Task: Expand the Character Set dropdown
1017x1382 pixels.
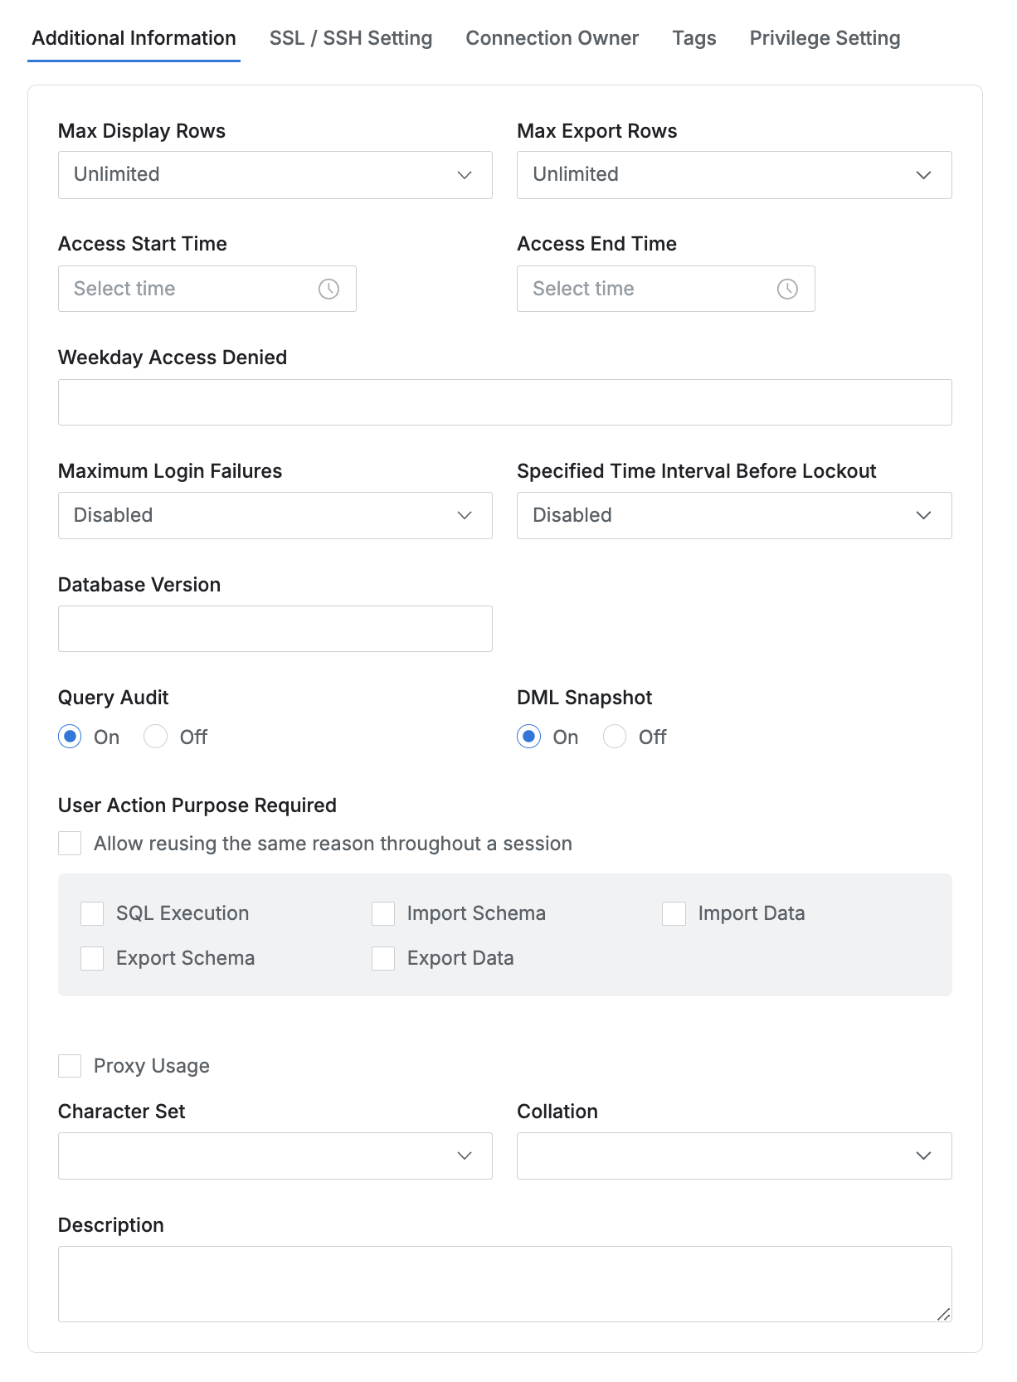Action: click(x=275, y=1156)
